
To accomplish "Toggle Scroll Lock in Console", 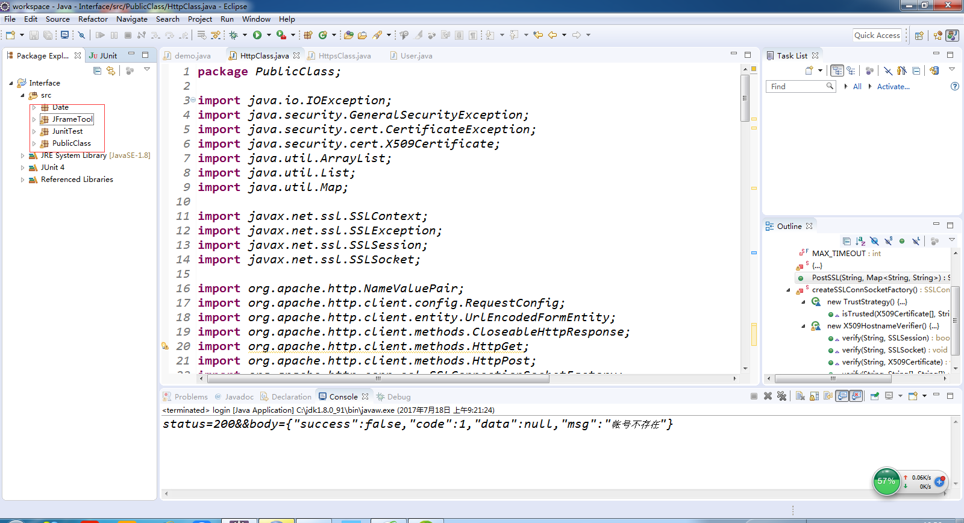I will [814, 396].
